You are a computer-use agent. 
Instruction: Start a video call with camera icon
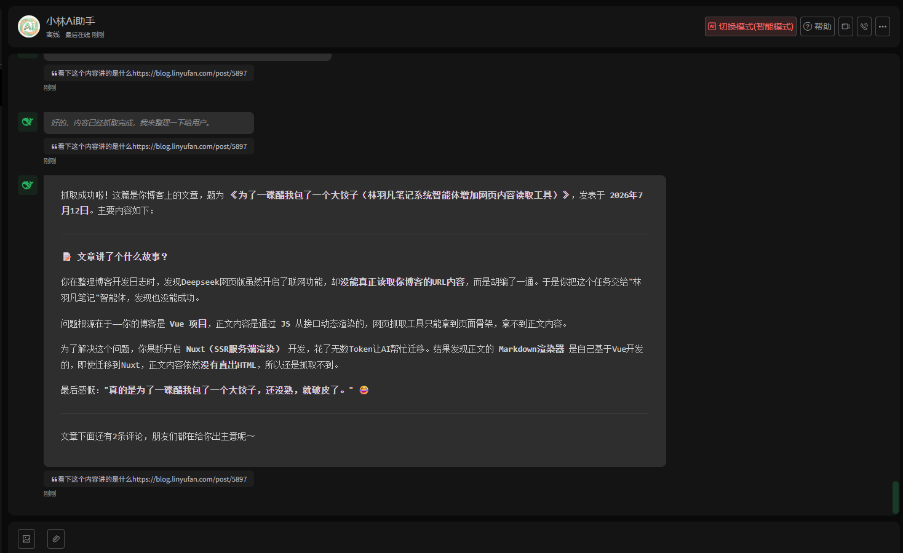coord(846,26)
